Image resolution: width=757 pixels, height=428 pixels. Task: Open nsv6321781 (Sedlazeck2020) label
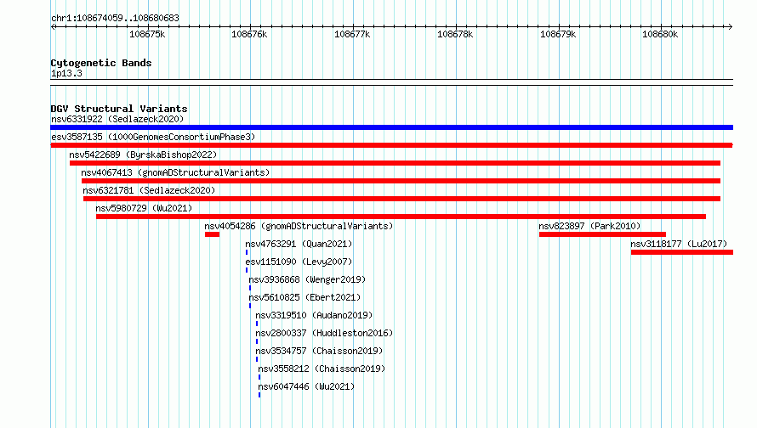[149, 190]
